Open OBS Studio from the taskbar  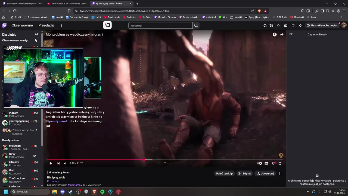79,192
